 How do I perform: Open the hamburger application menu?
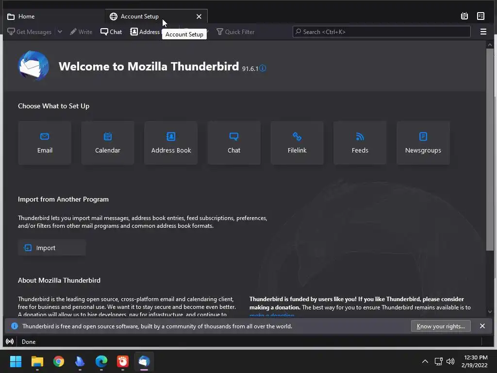pos(483,32)
